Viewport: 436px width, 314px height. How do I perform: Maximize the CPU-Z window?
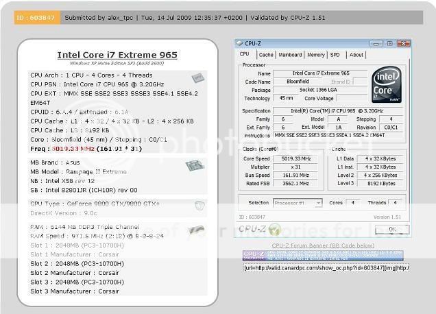tap(389, 44)
